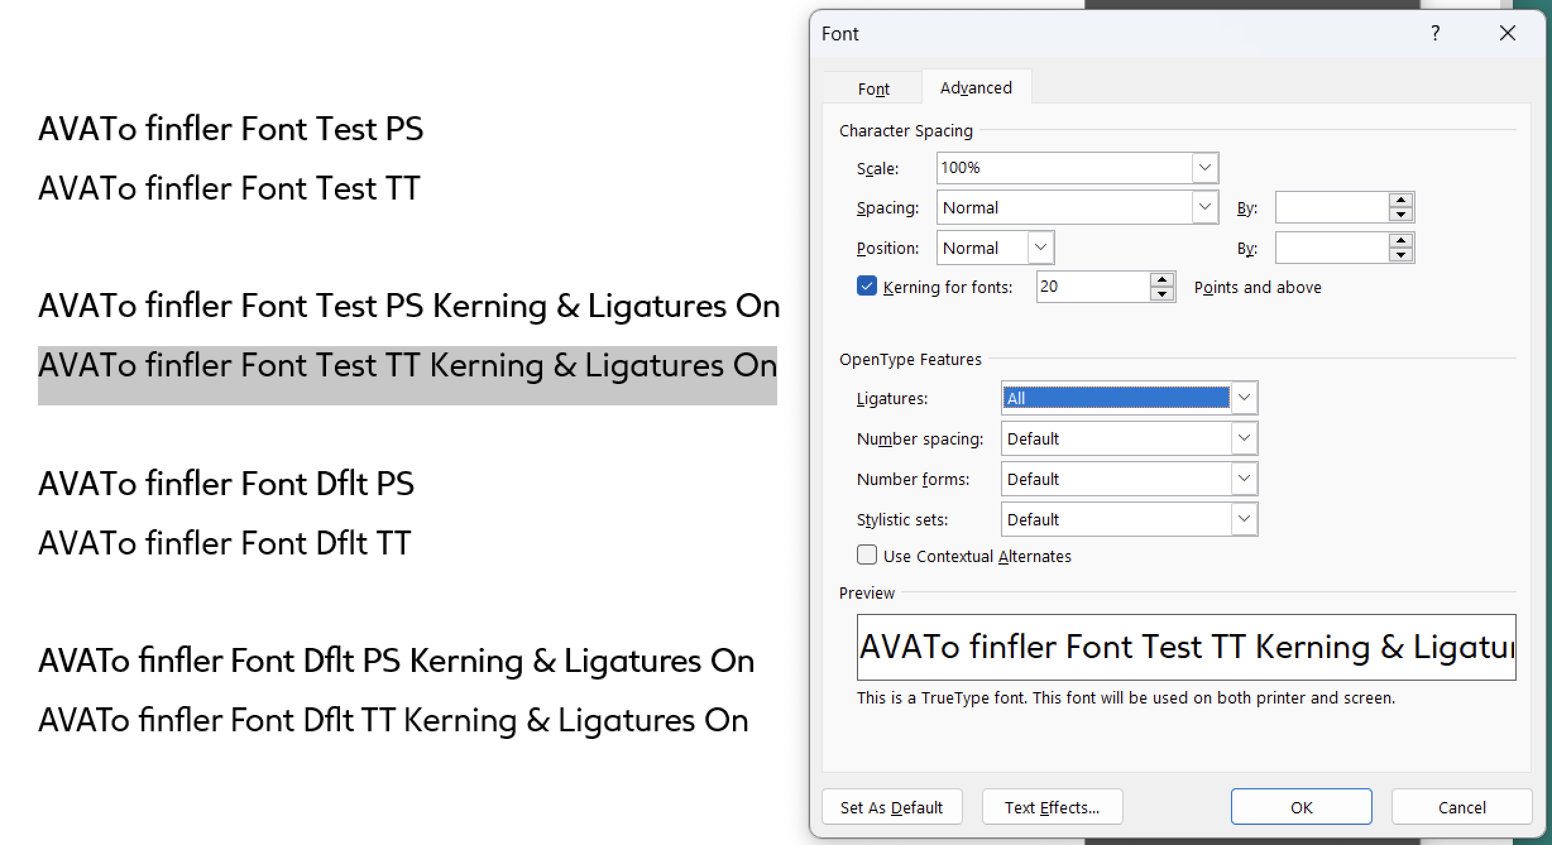
Task: Confirm with the OK button
Action: pyautogui.click(x=1301, y=807)
